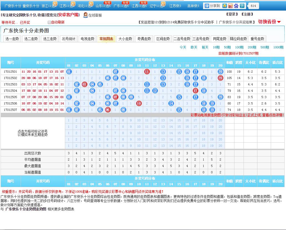Go to 吉林快3 in top navigation
Viewport: 286px width, 230px height.
click(x=193, y=6)
